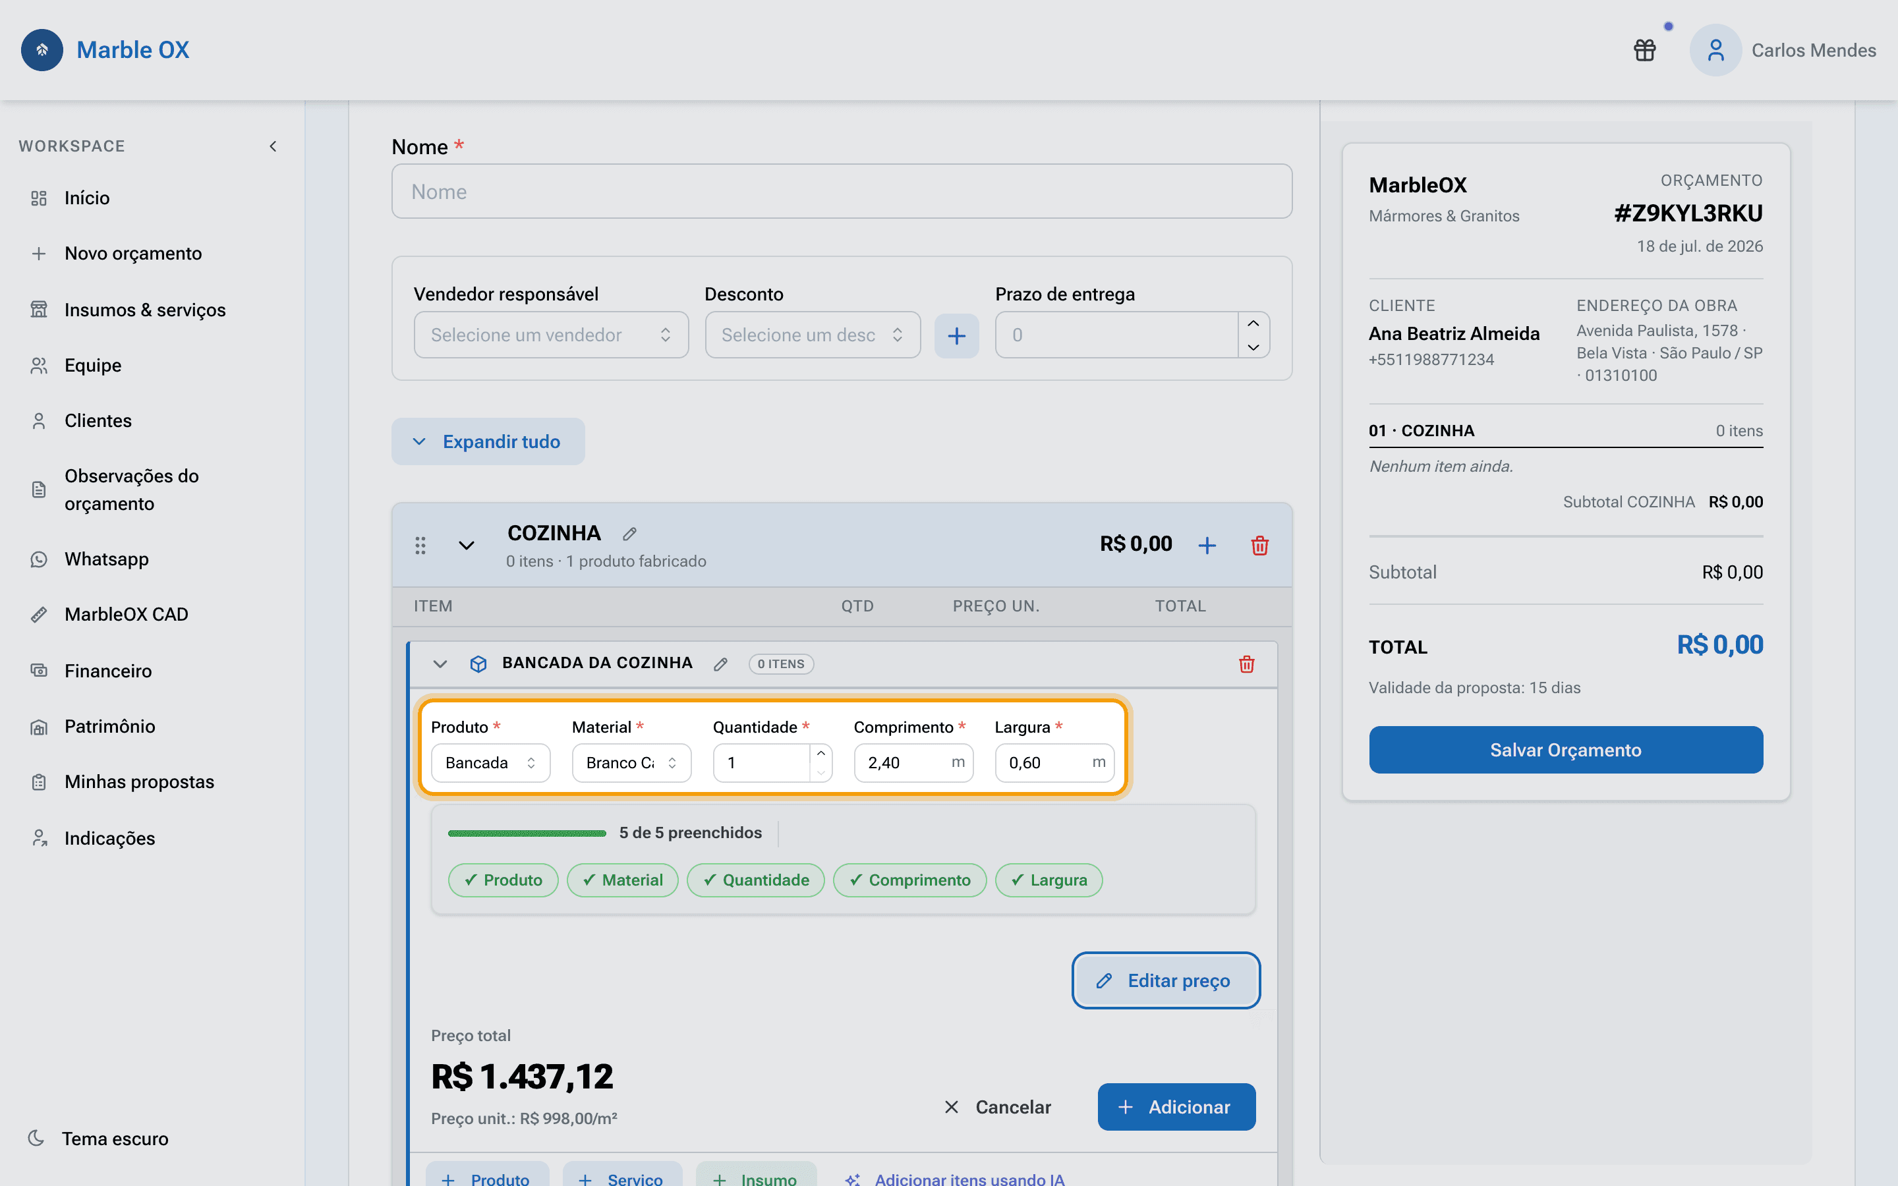Open the Material Branco dropdown
The height and width of the screenshot is (1186, 1898).
tap(631, 762)
